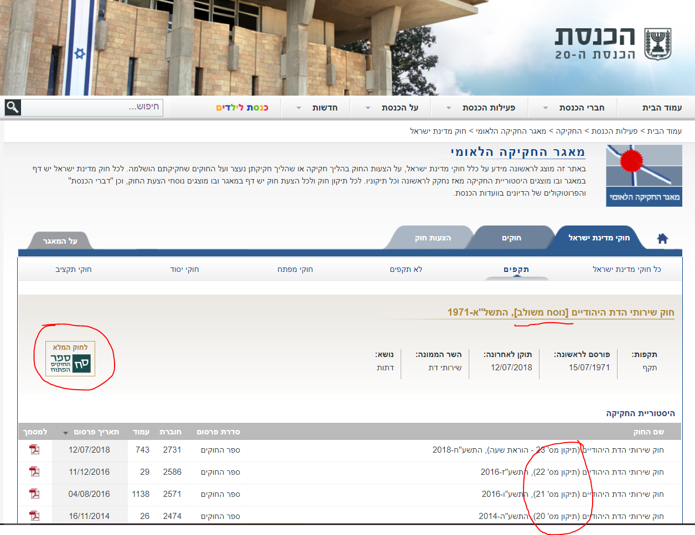
Task: Open the law name link for תיקון מס' 20
Action: [572, 516]
